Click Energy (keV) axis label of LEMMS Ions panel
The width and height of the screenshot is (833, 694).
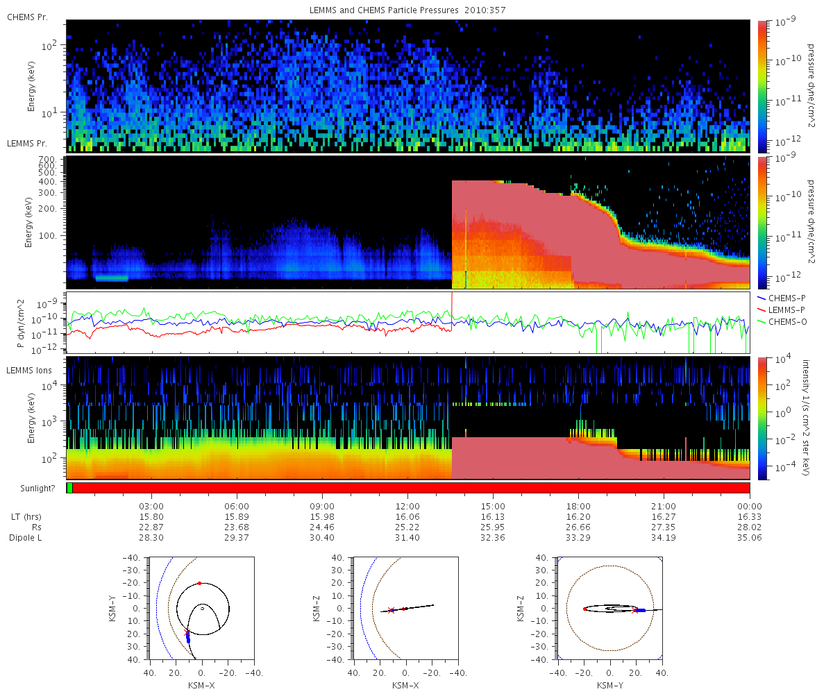[31, 418]
